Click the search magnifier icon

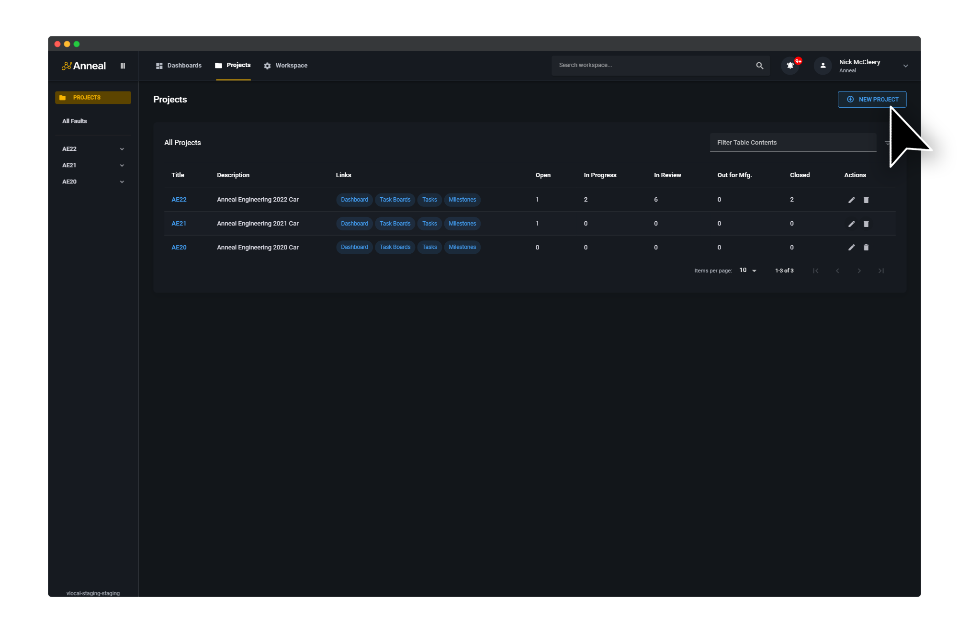pyautogui.click(x=759, y=66)
